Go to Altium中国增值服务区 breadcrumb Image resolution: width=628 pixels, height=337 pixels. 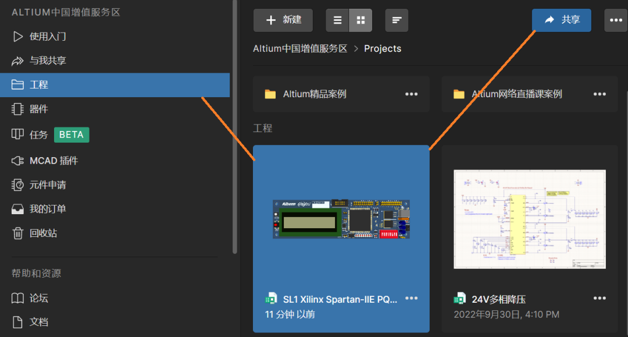(300, 48)
